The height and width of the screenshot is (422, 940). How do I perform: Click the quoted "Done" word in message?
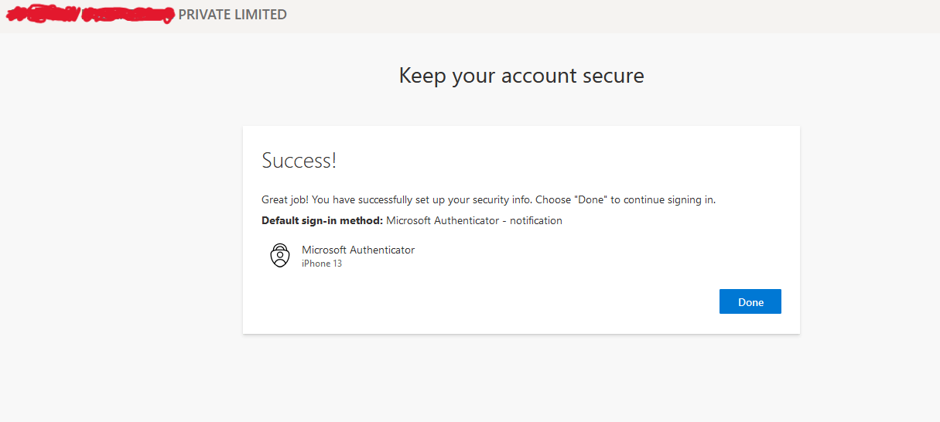point(591,199)
